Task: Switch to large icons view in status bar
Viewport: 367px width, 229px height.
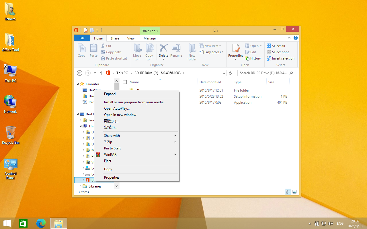Action: (294, 192)
